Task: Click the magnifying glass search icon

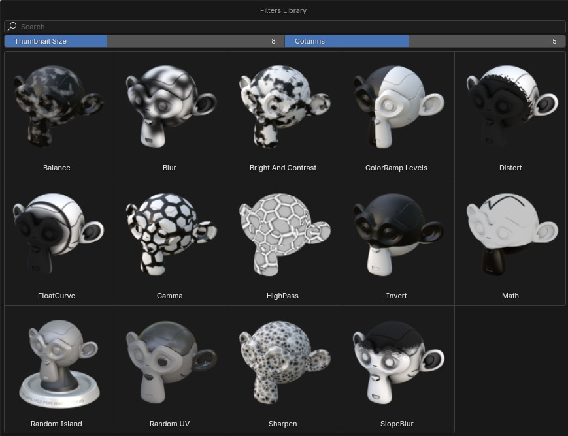Action: (10, 26)
